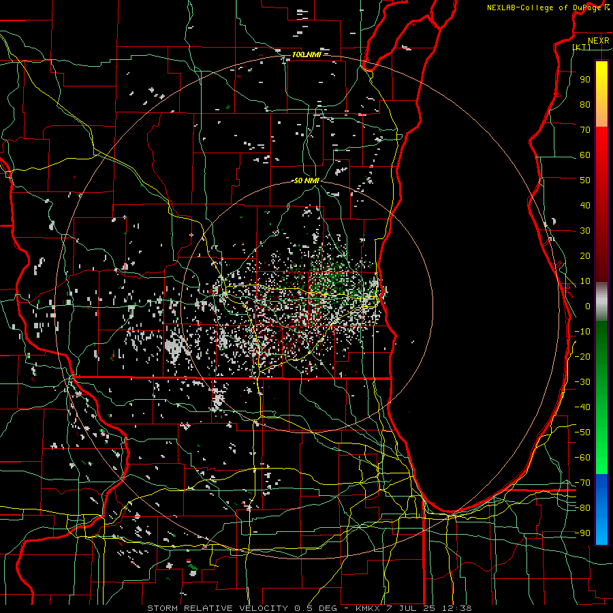Click the positive 30 scale value
Viewport: 613px width, 613px height.
click(585, 231)
